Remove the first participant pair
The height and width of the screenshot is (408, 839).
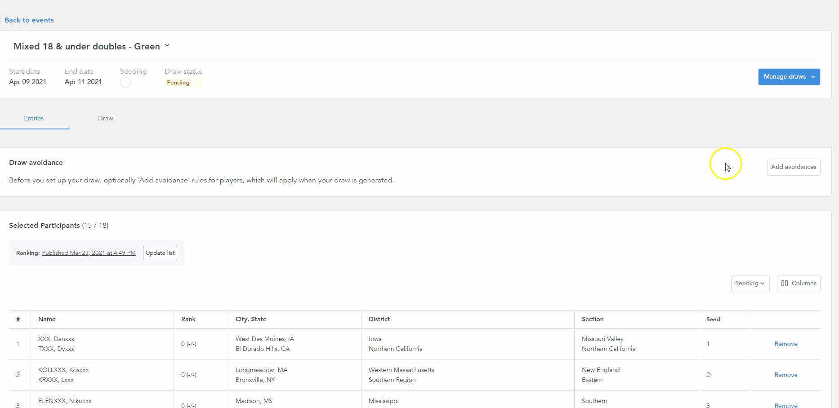[x=785, y=344]
